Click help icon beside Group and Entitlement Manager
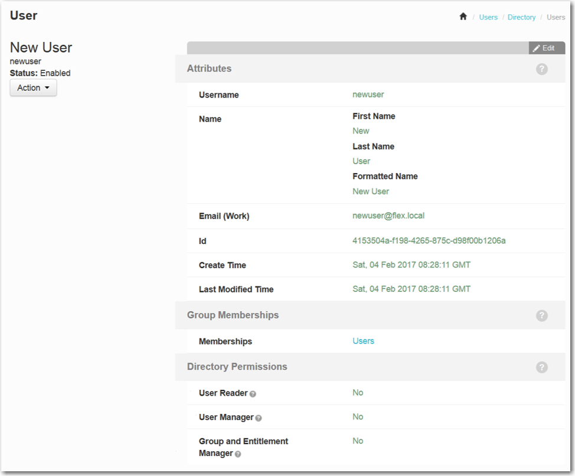Image resolution: width=575 pixels, height=476 pixels. click(x=238, y=454)
